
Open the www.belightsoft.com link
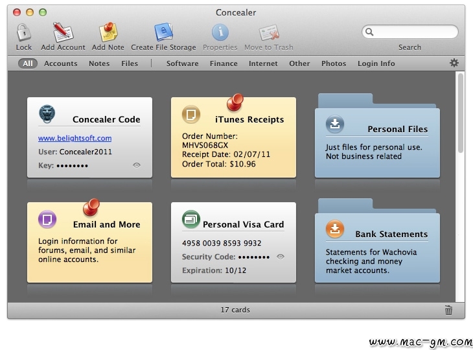(x=75, y=138)
